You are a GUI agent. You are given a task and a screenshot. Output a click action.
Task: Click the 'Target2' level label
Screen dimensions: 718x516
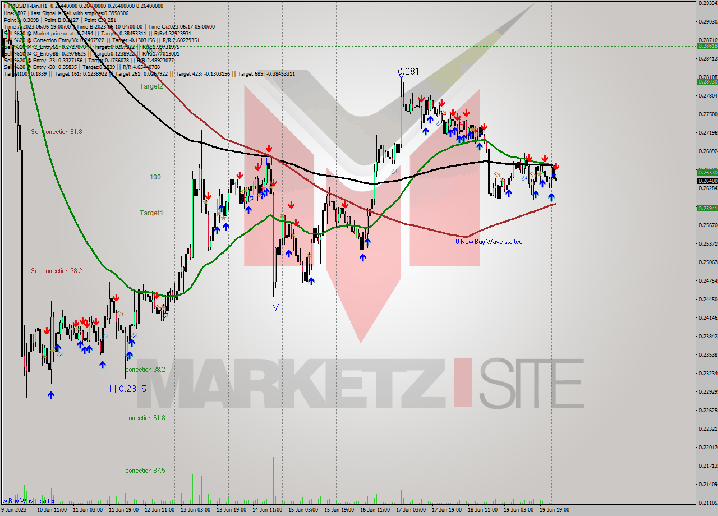[151, 86]
